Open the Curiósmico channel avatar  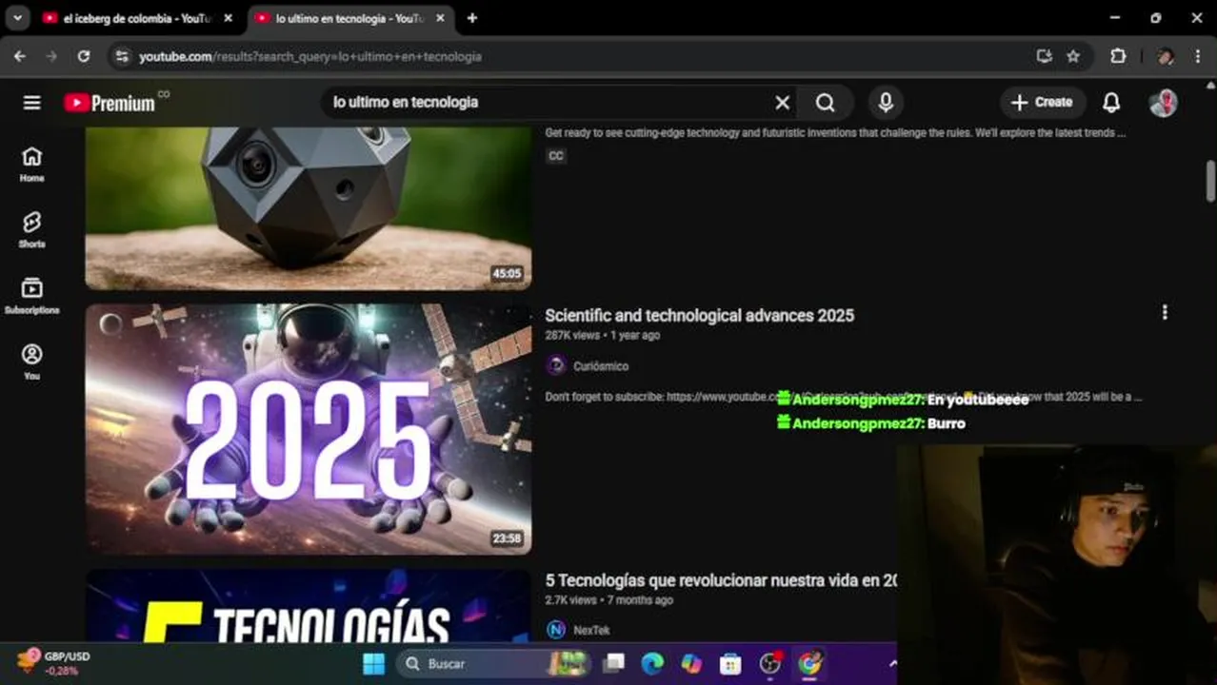point(556,365)
